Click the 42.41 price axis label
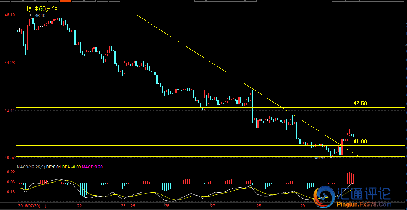The width and height of the screenshot is (407, 210). tap(10, 110)
